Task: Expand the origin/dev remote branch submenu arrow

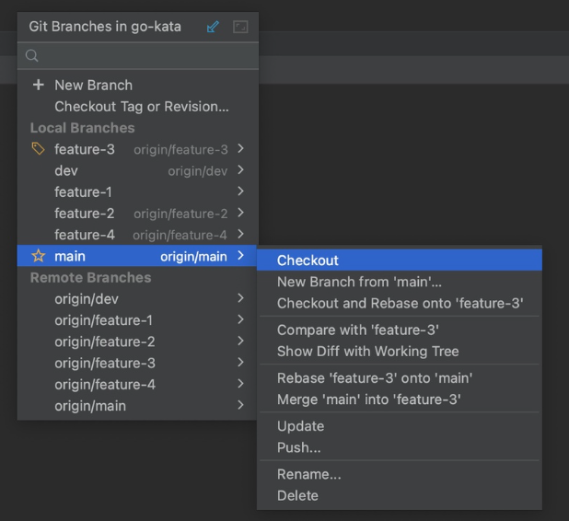Action: pyautogui.click(x=240, y=298)
